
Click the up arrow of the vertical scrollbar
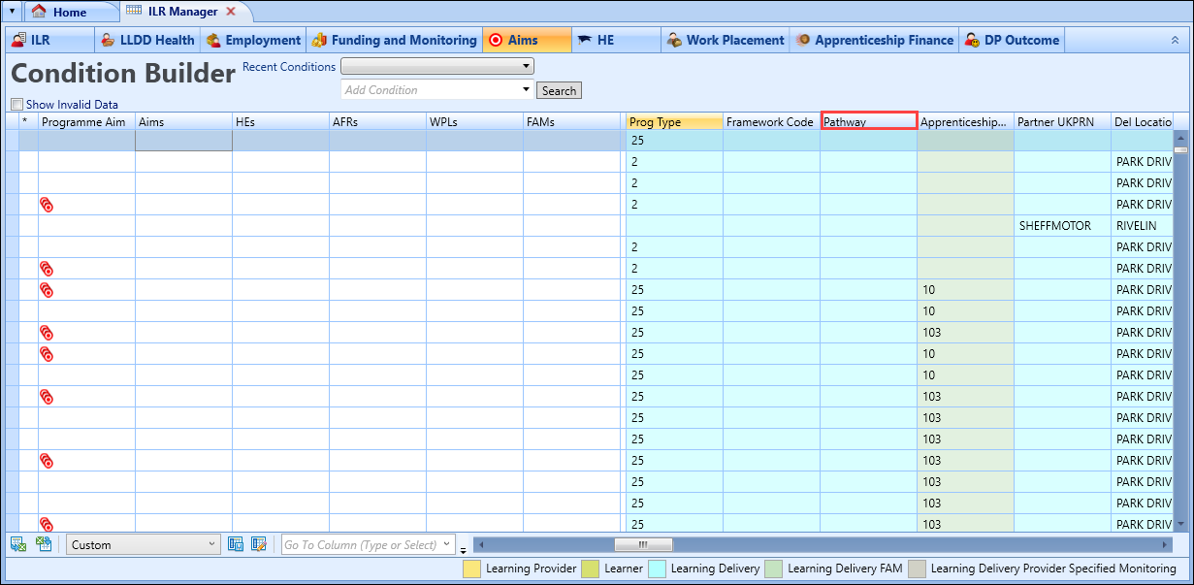point(1180,139)
